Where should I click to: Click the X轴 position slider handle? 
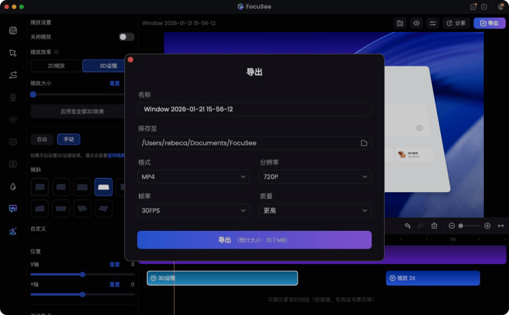(82, 274)
